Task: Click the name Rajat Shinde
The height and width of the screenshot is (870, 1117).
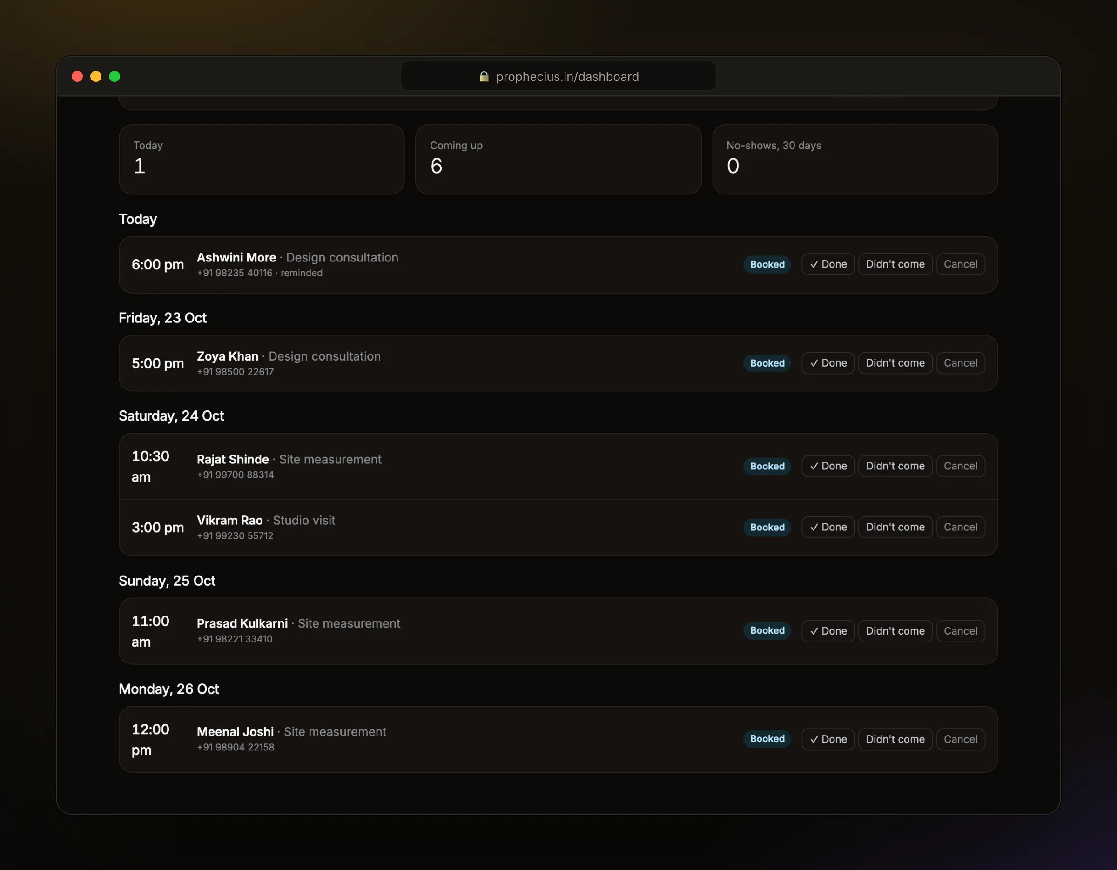Action: point(233,460)
